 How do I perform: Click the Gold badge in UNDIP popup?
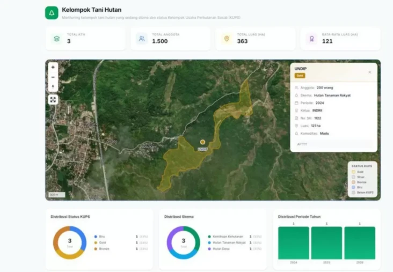[x=300, y=76]
